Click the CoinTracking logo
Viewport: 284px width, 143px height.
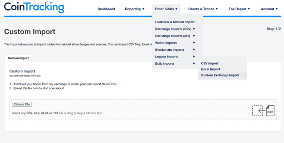click(x=34, y=8)
